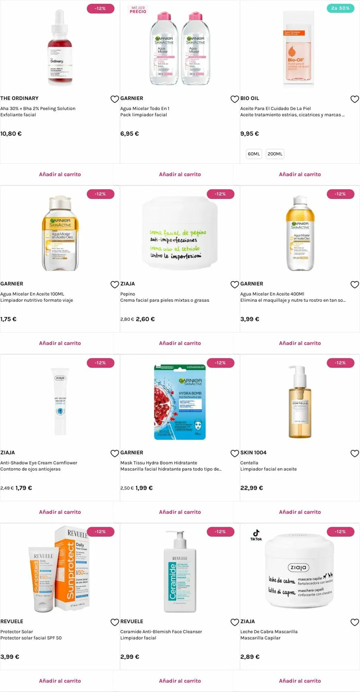
Task: Toggle favorite on Ziaja Anti-Shadow Eye Cream
Action: [115, 453]
